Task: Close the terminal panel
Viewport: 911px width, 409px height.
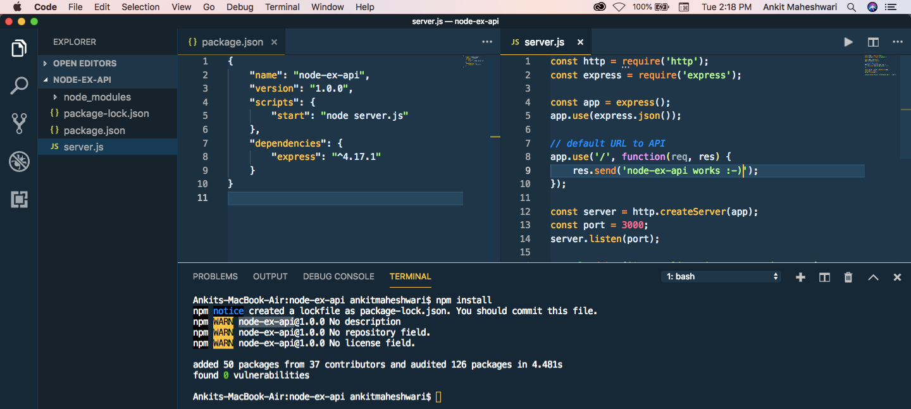Action: click(897, 277)
